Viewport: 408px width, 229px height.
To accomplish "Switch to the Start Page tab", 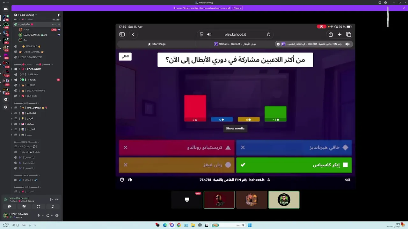I will [x=157, y=44].
